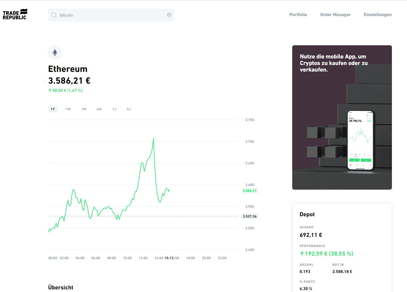Screen dimensions: 407x292
Task: Select the 5J timeframe tab
Action: coord(129,109)
